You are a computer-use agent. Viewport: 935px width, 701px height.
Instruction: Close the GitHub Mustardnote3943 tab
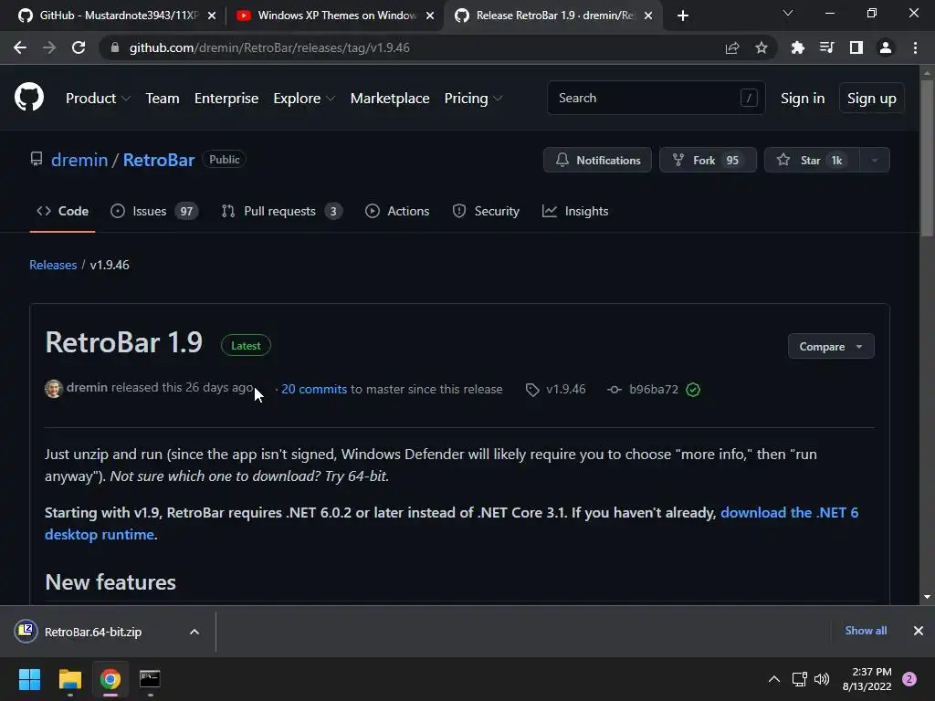pos(212,16)
